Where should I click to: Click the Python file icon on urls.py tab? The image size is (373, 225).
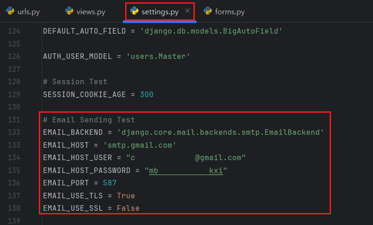[11, 12]
